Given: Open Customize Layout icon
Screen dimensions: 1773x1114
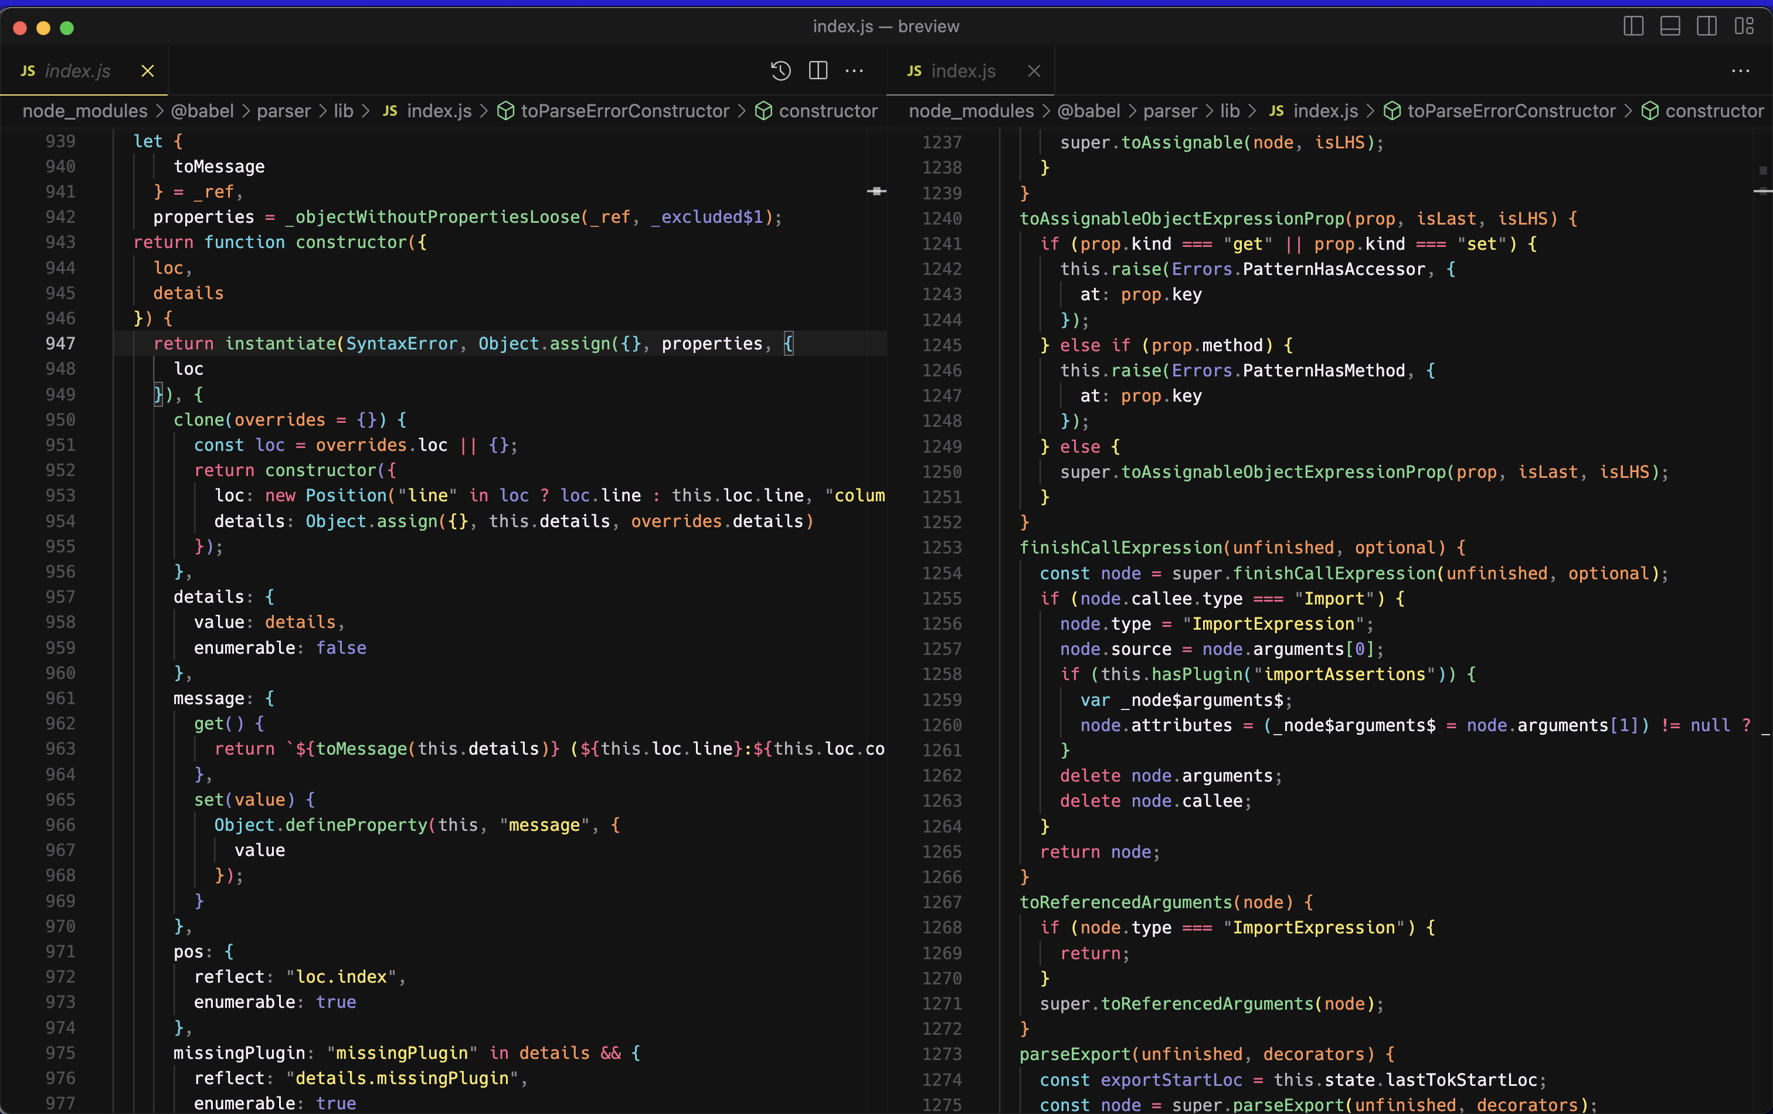Looking at the screenshot, I should pyautogui.click(x=1744, y=26).
